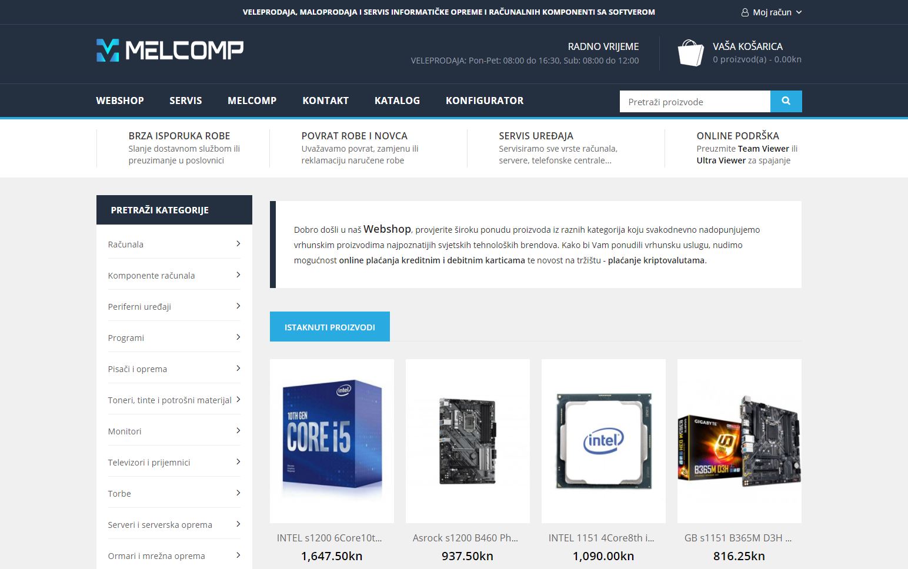Expand the Monitori category chevron
Viewport: 908px width, 569px height.
[x=238, y=430]
